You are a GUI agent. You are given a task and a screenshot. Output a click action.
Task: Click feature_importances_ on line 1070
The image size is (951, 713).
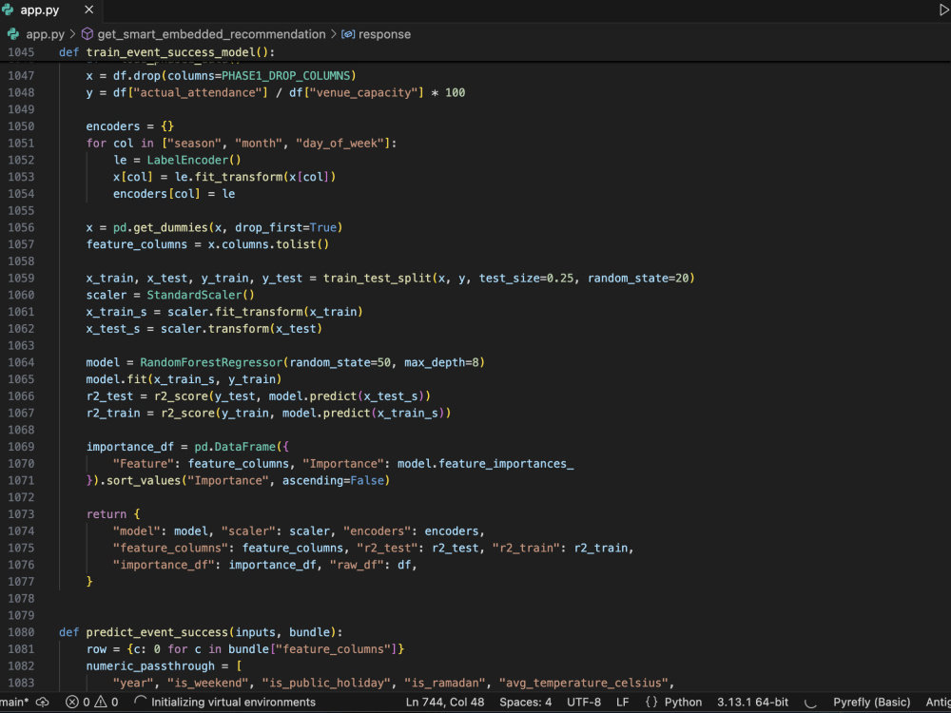tap(506, 464)
